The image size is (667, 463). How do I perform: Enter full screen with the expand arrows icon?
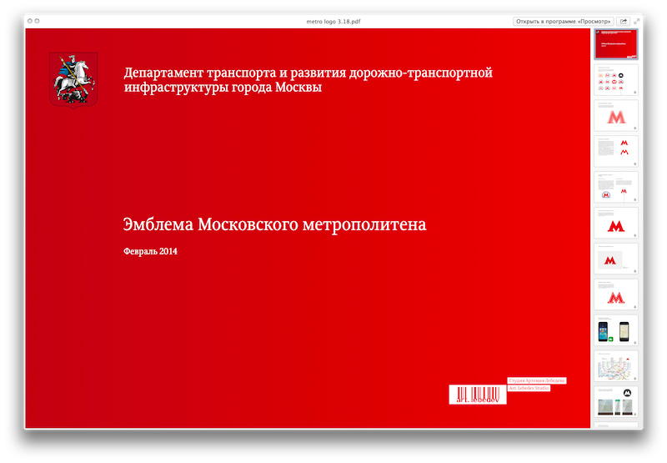(x=637, y=21)
